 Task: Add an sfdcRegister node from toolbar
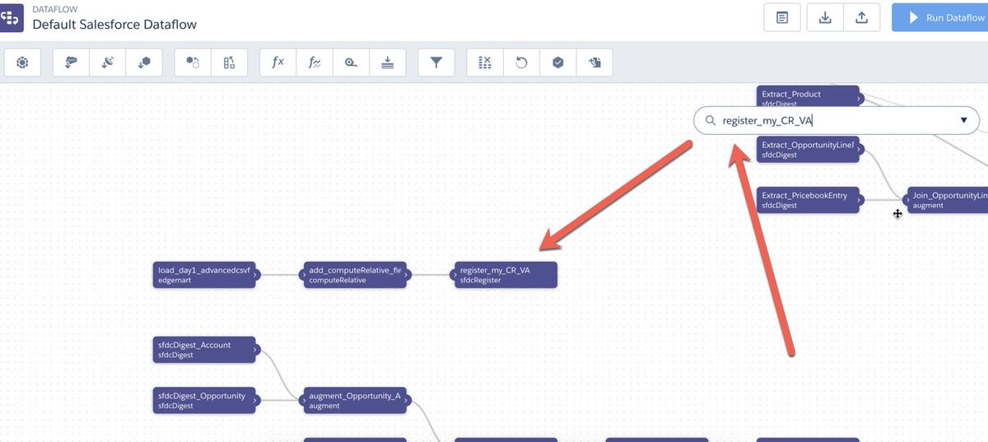click(557, 63)
